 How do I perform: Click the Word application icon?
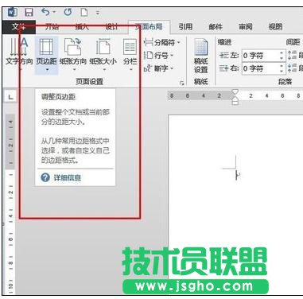12,13
